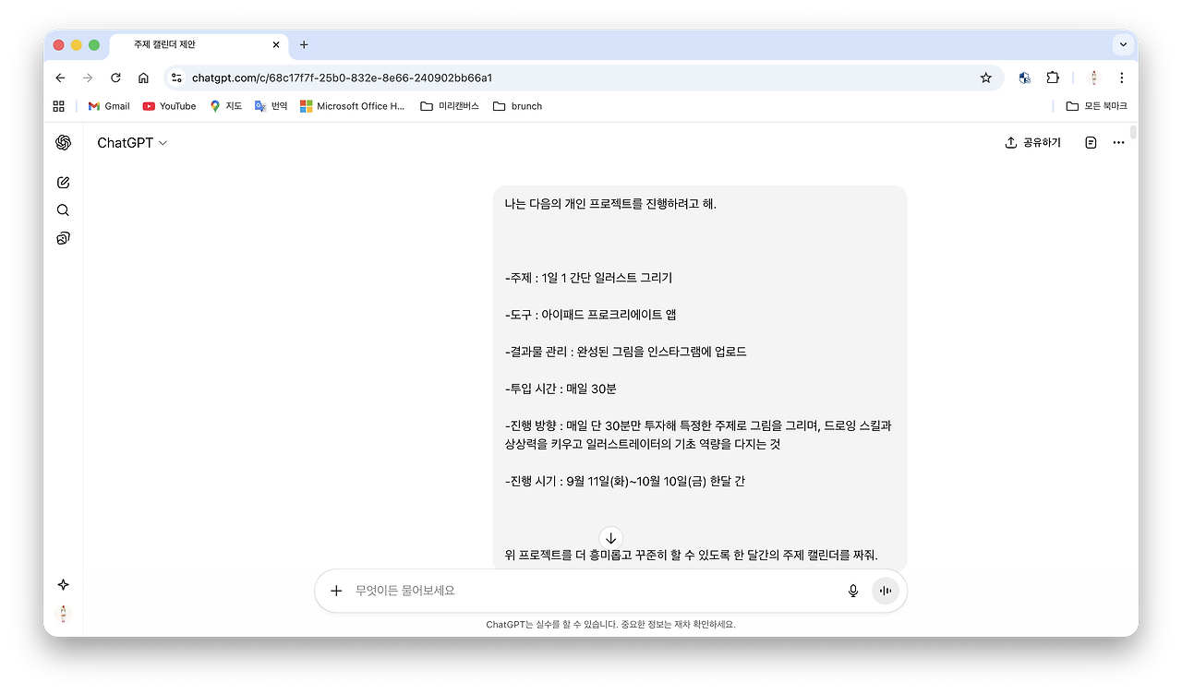Start dictation with the microphone icon
Viewport: 1182px width, 694px height.
tap(852, 591)
